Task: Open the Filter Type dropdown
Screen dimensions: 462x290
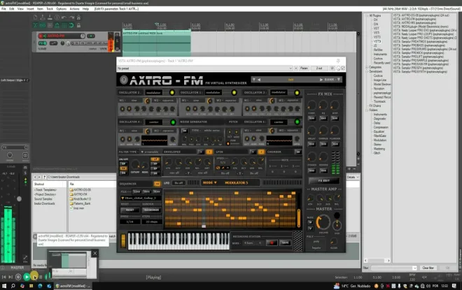Action: pos(150,152)
